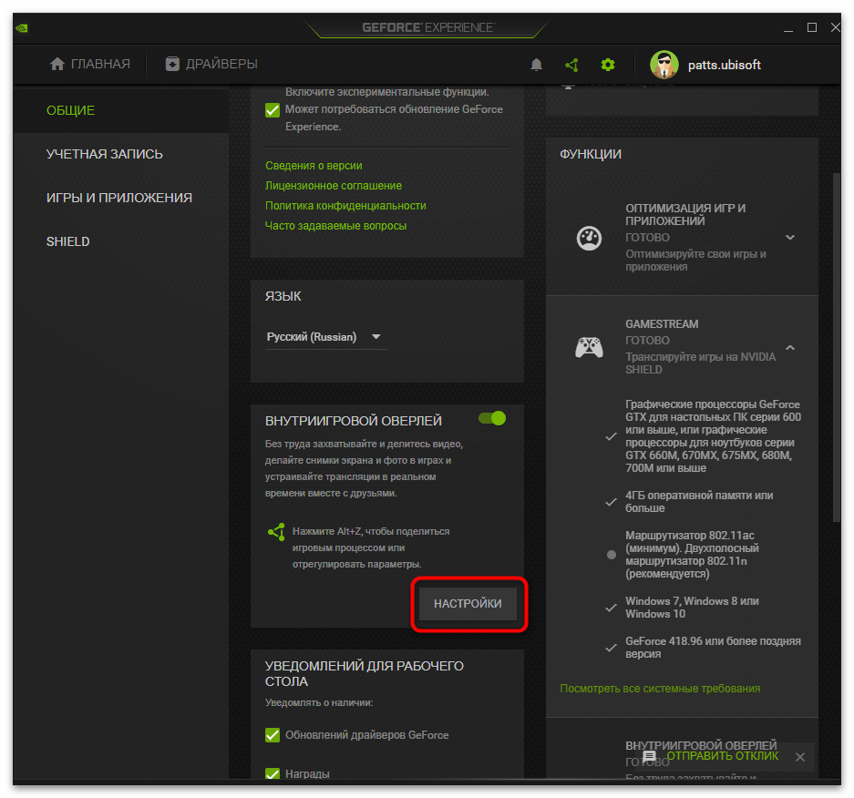
Task: Open the Лицензионное соглашение link
Action: pos(333,186)
